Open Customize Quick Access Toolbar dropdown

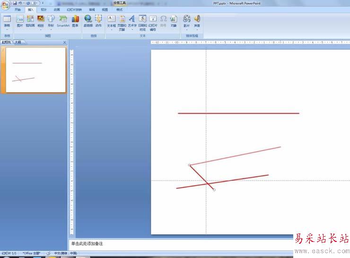click(x=43, y=3)
